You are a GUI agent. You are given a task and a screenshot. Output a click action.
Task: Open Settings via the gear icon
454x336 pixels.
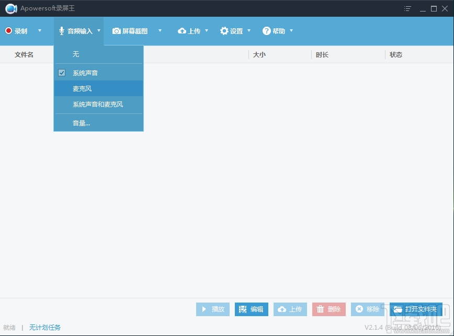coord(224,31)
